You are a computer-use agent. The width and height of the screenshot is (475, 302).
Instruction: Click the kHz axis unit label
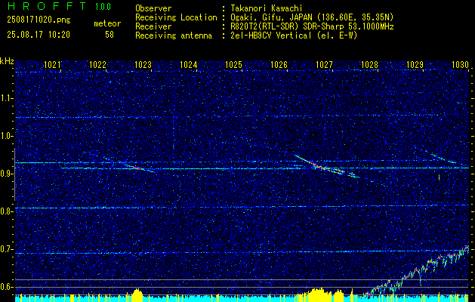pos(7,61)
